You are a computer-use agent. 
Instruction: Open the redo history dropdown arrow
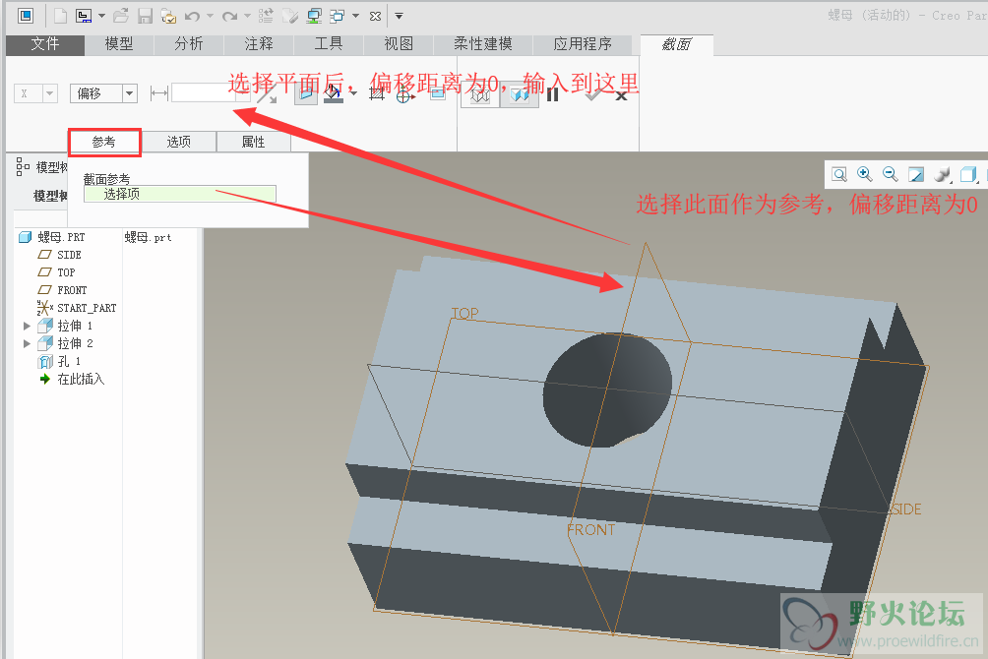(247, 16)
